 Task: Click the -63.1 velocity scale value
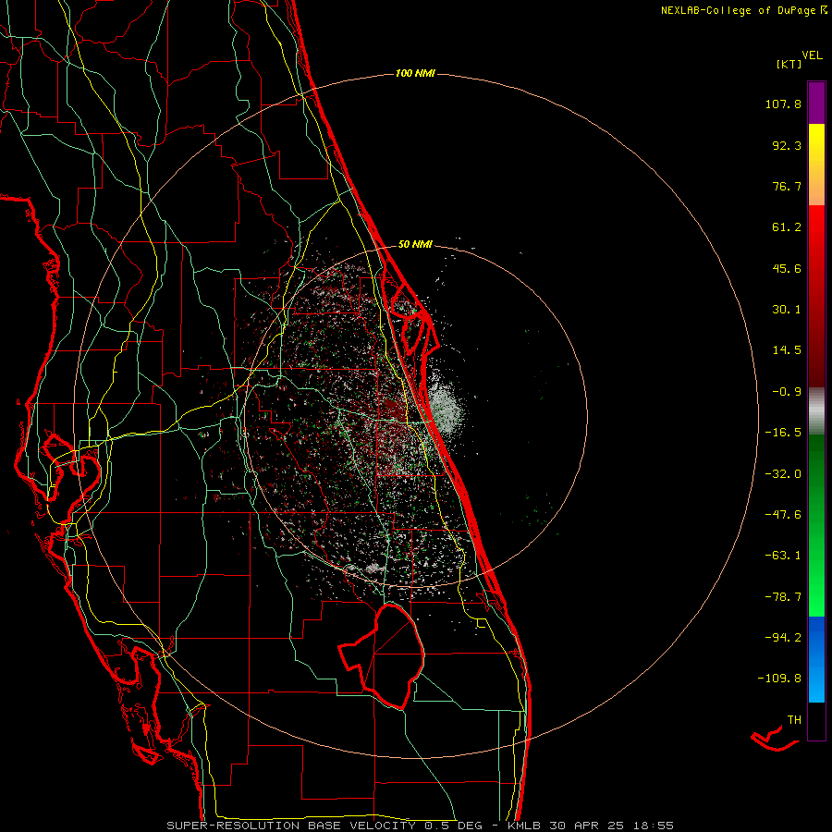[x=783, y=556]
